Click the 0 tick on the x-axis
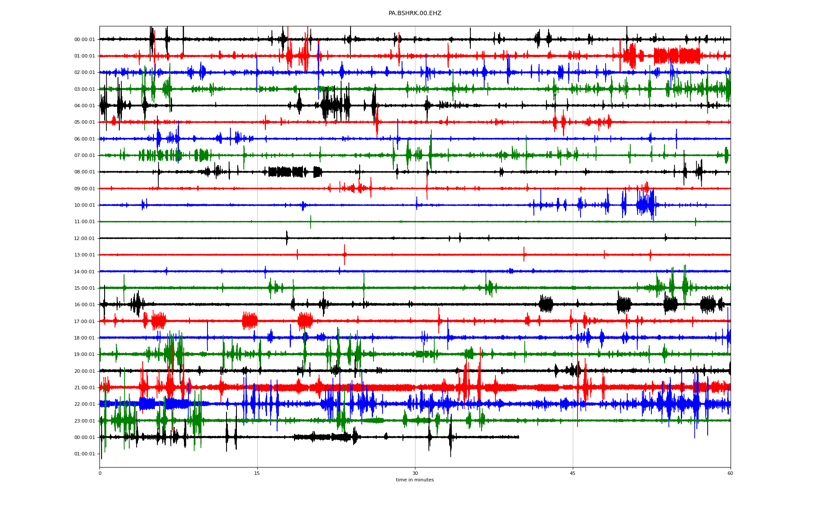This screenshot has height=519, width=830. pyautogui.click(x=100, y=473)
